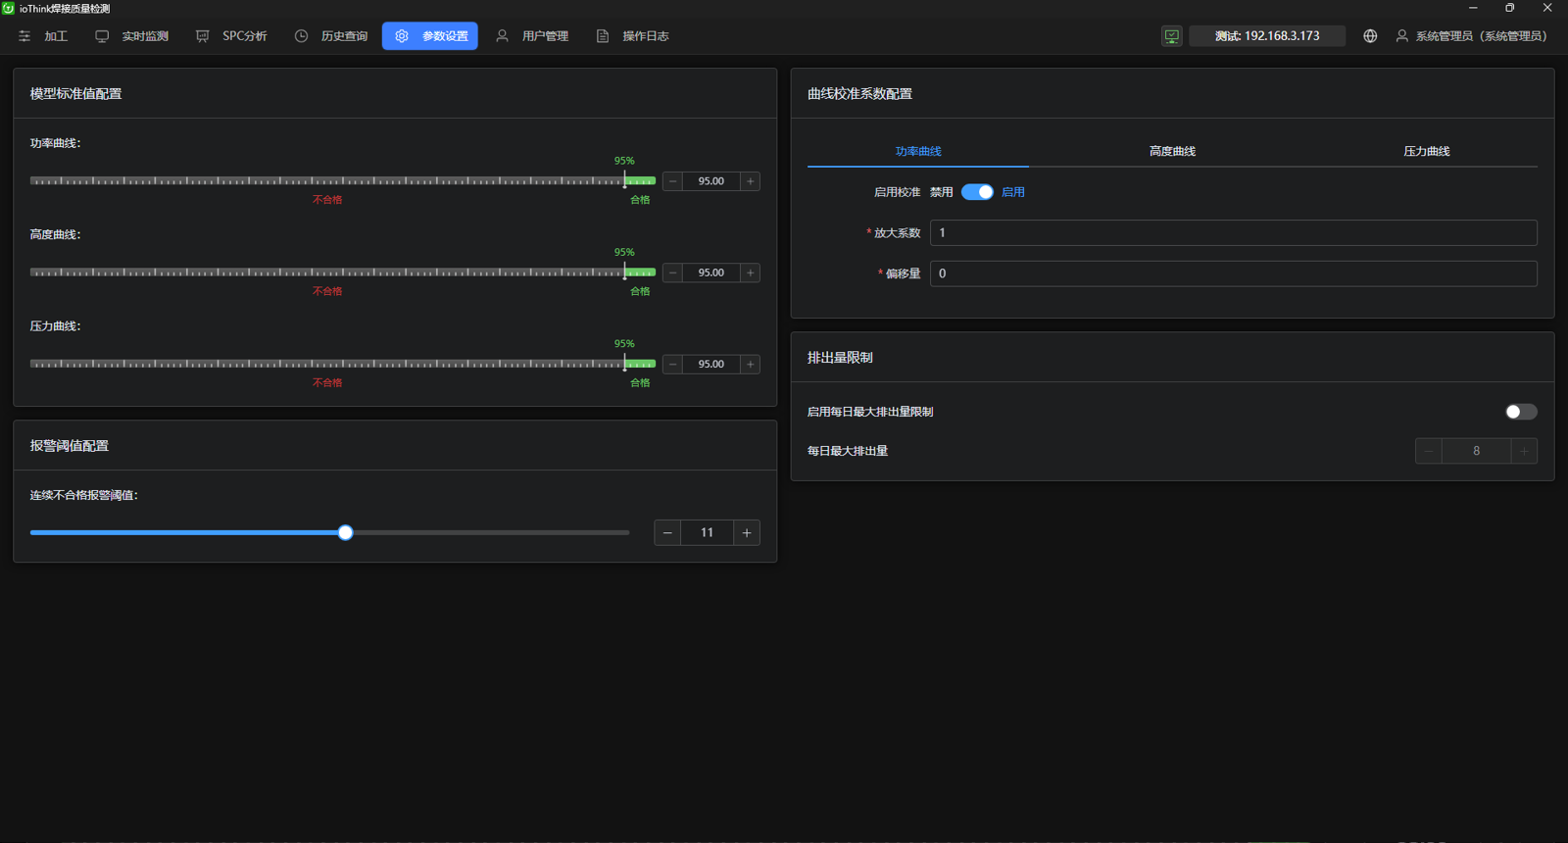Decrease the 高度曲线 standard value with minus
Image resolution: width=1568 pixels, height=843 pixels.
672,273
